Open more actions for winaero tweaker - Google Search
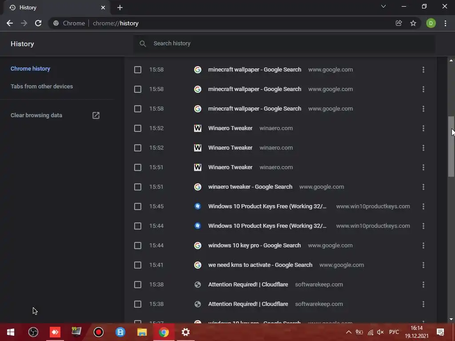Image resolution: width=455 pixels, height=341 pixels. [x=423, y=187]
